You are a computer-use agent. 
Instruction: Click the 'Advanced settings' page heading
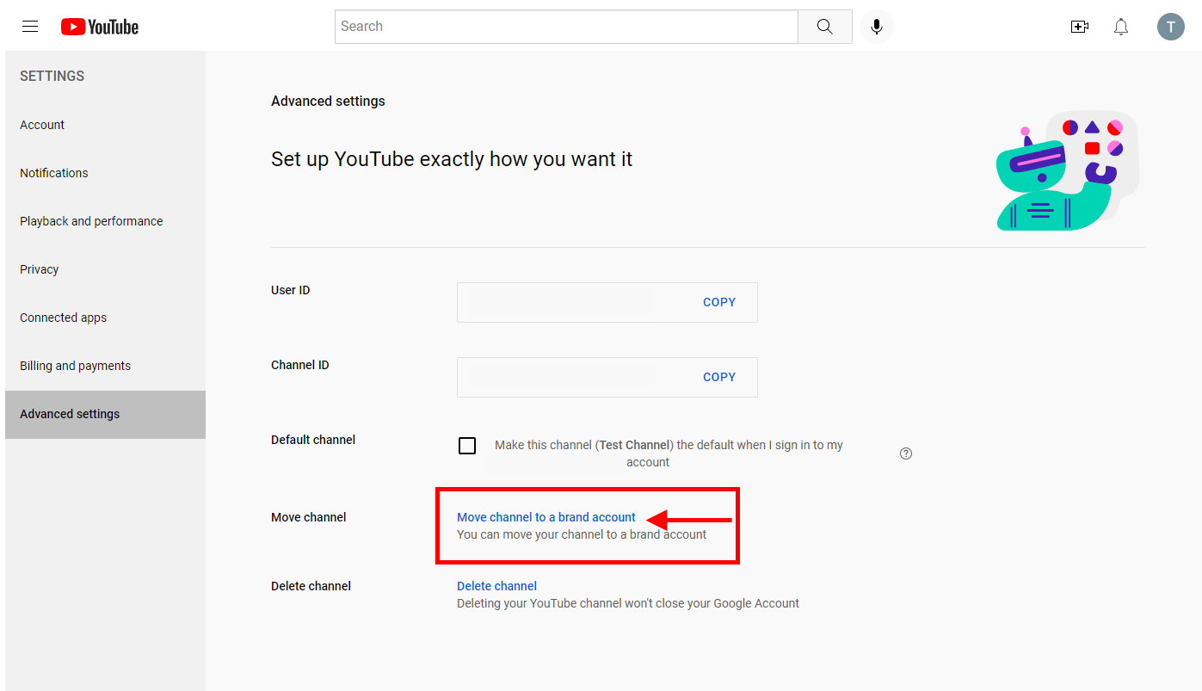pos(328,101)
